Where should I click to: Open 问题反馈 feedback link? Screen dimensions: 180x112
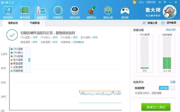pyautogui.click(x=151, y=2)
